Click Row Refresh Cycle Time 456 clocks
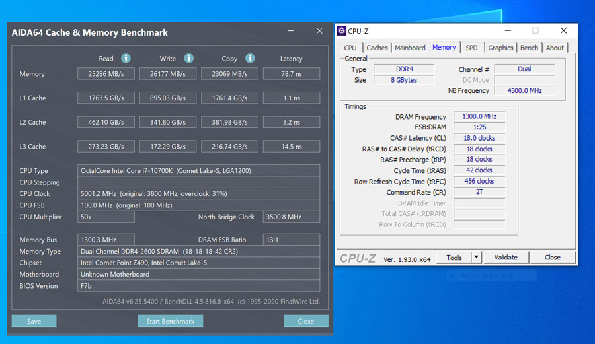 pyautogui.click(x=479, y=181)
